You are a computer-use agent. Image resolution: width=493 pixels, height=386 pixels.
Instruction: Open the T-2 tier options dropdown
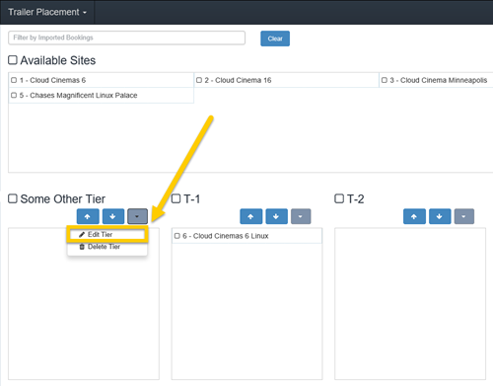(x=464, y=216)
